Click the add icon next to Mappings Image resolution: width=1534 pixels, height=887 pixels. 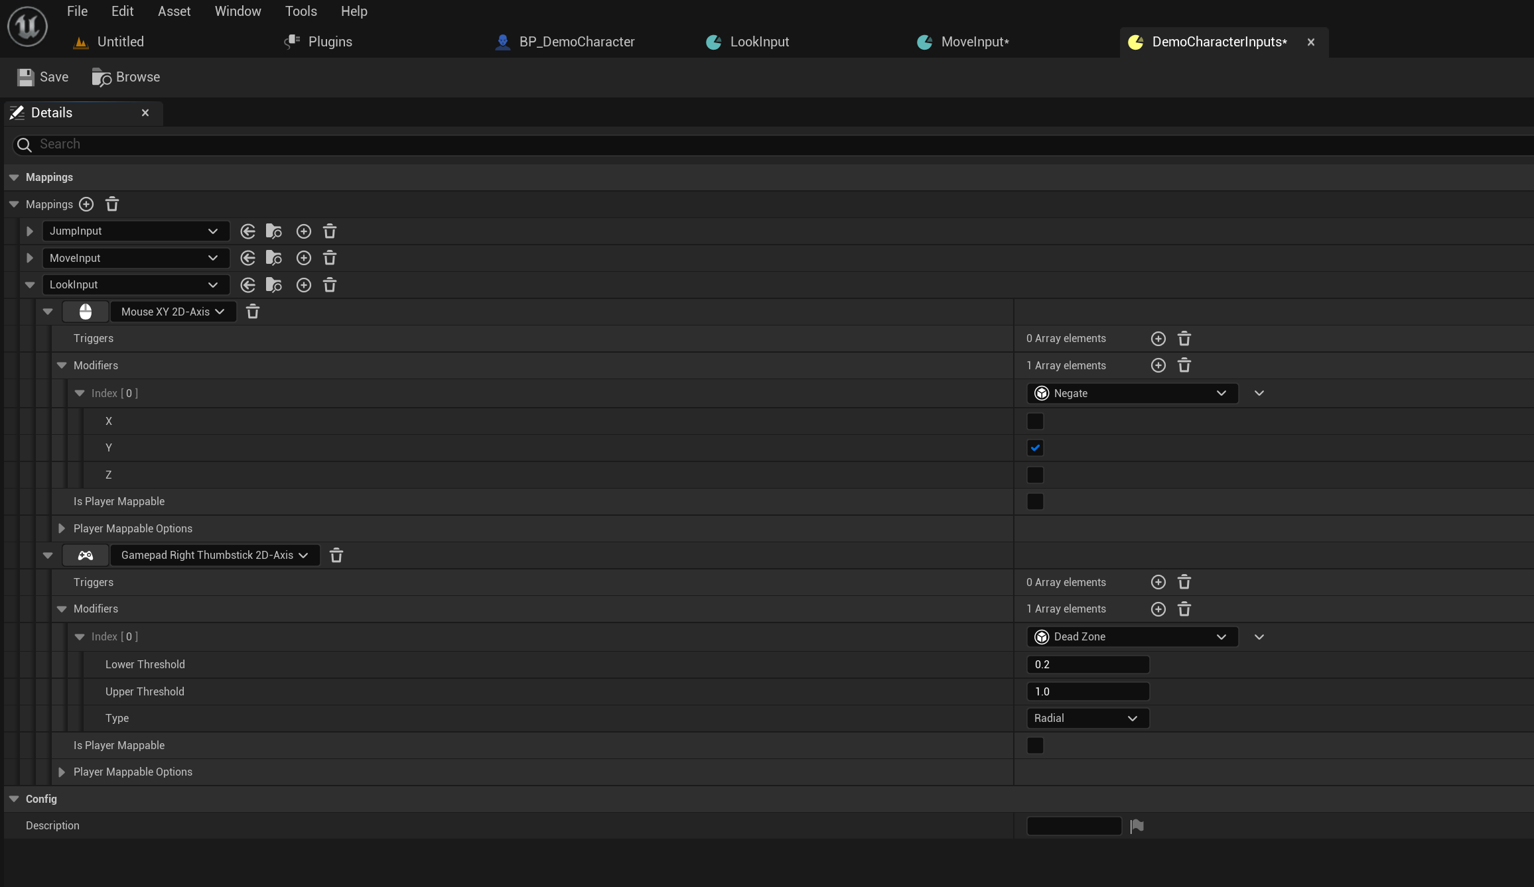(86, 204)
